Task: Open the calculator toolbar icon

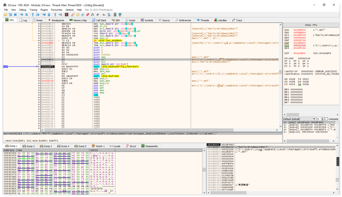Action: point(114,15)
